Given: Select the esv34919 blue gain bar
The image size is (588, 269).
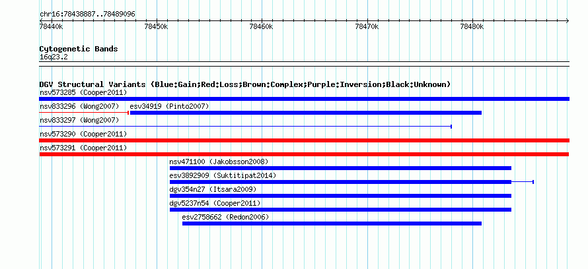Looking at the screenshot, I should [x=306, y=113].
